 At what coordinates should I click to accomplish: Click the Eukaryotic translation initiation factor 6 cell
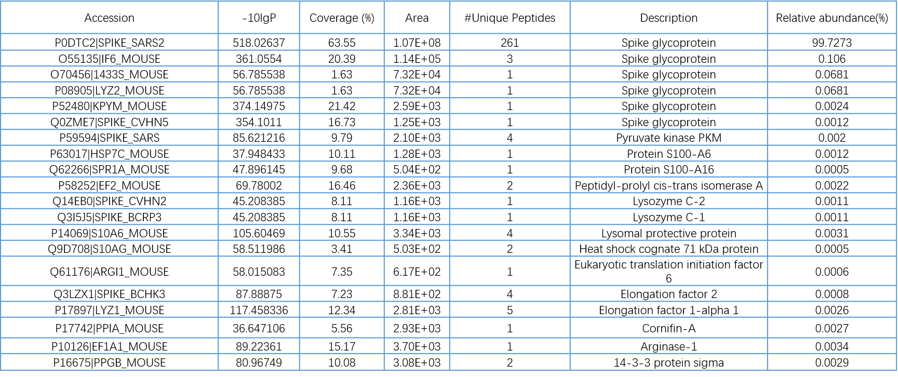click(x=668, y=272)
